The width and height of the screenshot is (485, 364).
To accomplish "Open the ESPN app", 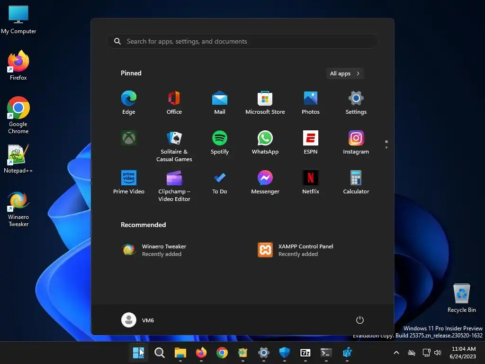I will pos(311,143).
